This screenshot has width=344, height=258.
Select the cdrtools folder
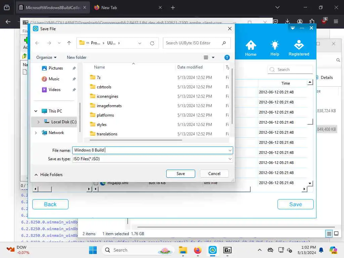104,87
